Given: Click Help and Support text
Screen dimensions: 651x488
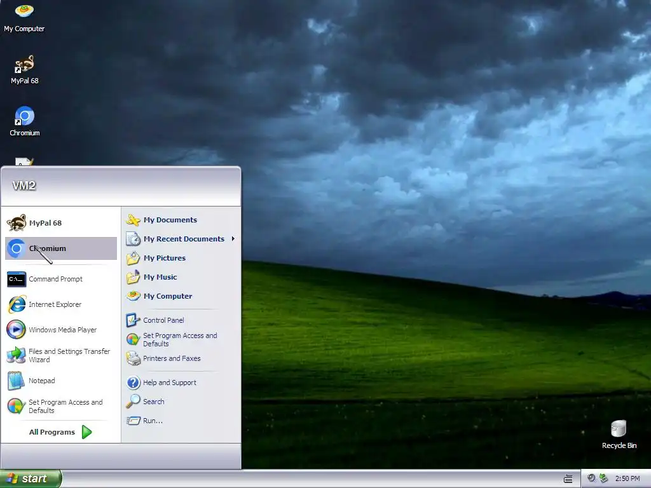Looking at the screenshot, I should pos(169,383).
